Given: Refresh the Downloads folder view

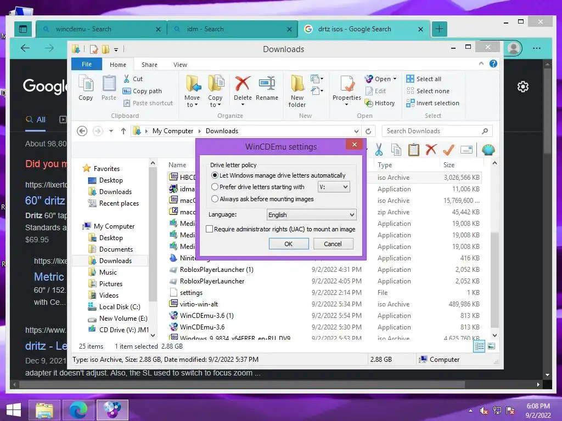Looking at the screenshot, I should [368, 131].
